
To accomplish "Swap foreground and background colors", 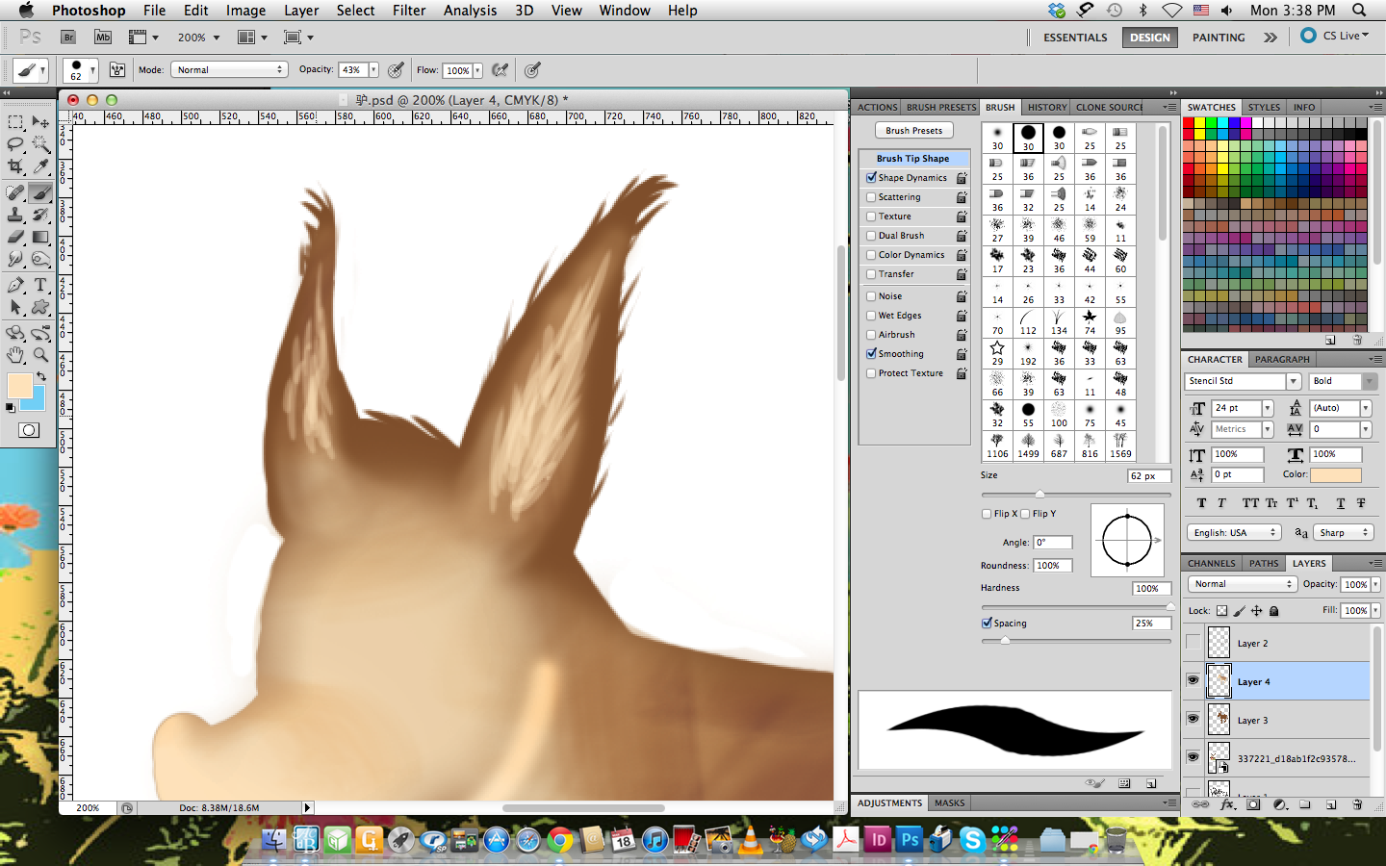I will [x=41, y=376].
